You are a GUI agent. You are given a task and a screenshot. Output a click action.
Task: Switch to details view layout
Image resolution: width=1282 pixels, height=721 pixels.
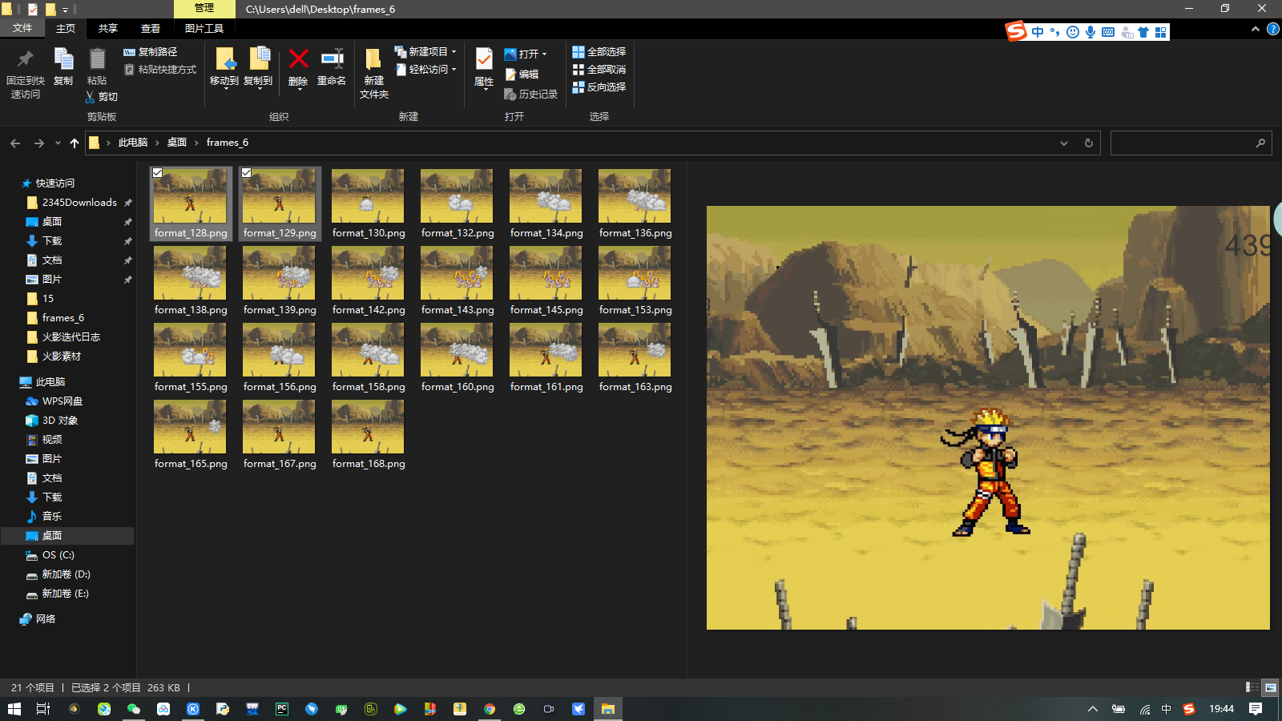1252,687
